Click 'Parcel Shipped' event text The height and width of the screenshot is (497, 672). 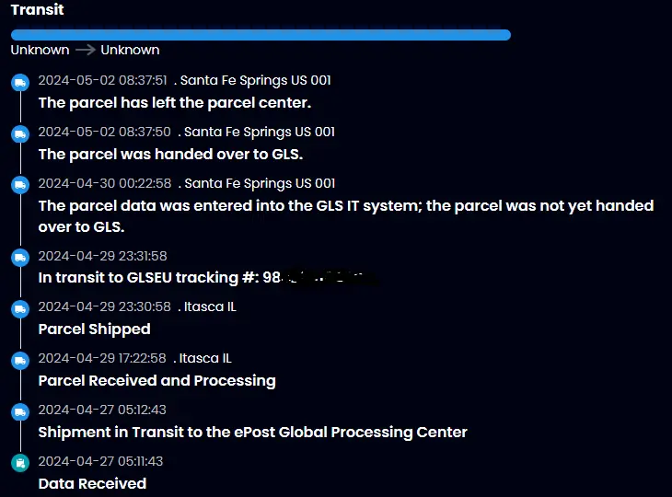tap(94, 329)
